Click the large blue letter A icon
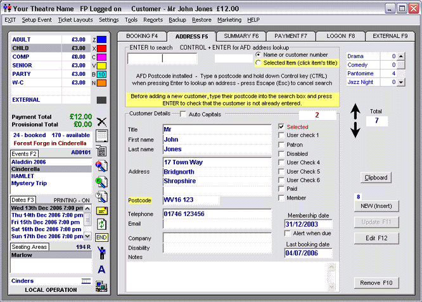 (101, 270)
